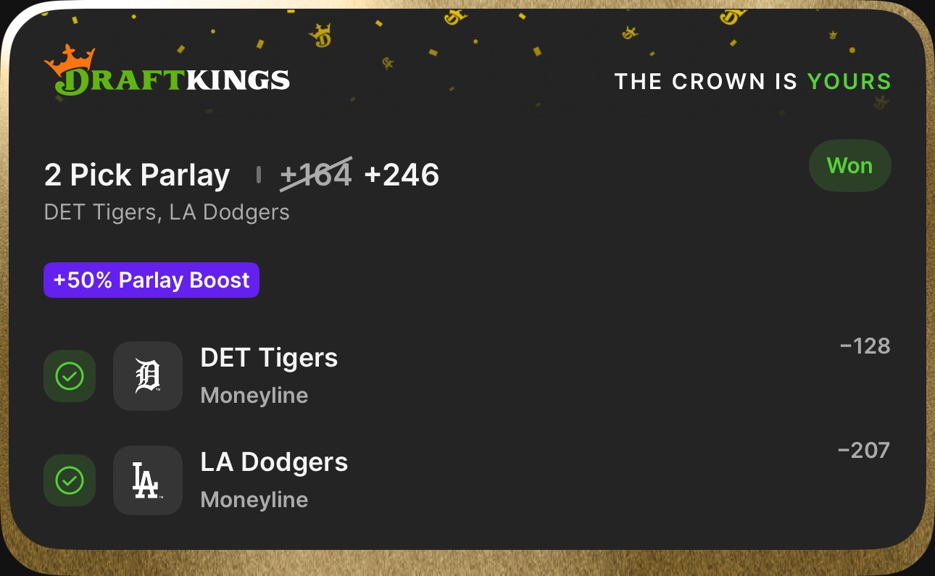Open the LA Dodgers pick name

[274, 462]
